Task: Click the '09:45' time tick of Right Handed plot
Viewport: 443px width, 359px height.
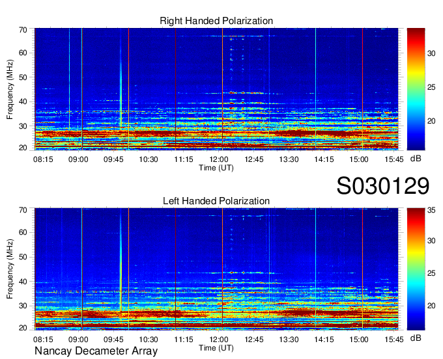Action: (x=113, y=159)
